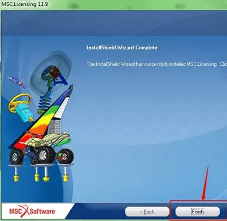Click the gray mesh block graphic
The width and height of the screenshot is (227, 221).
(x=54, y=126)
